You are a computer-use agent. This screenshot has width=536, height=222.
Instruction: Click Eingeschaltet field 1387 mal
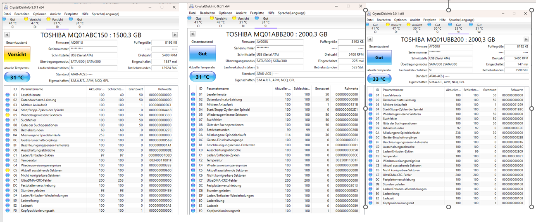coord(165,61)
